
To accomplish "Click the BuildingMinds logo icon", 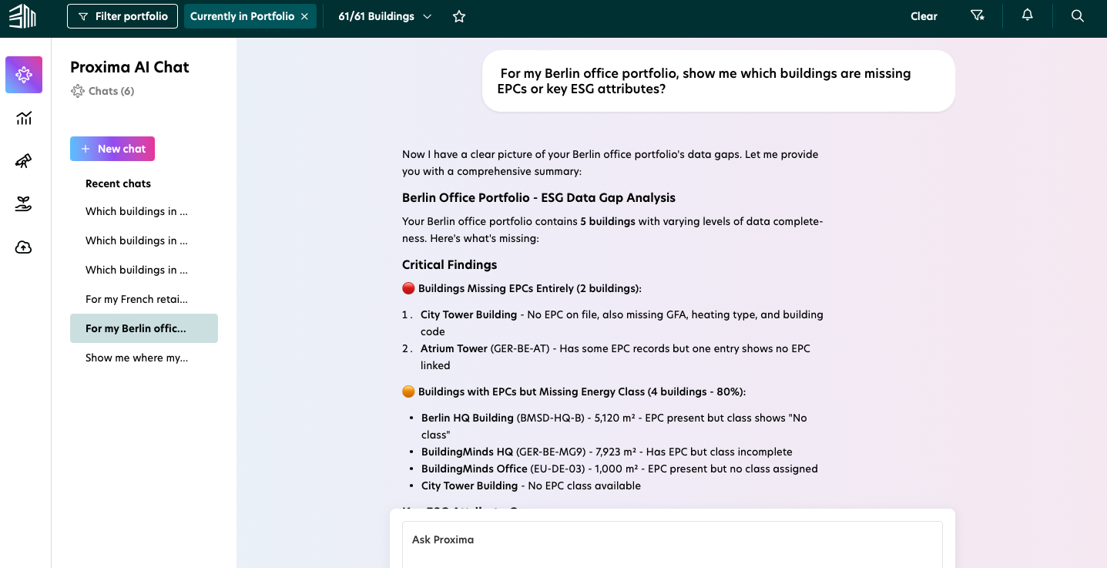I will click(23, 15).
